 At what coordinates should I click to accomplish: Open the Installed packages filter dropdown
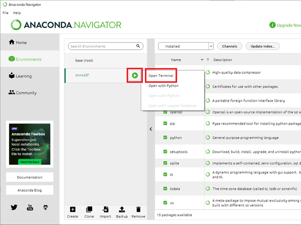[186, 46]
